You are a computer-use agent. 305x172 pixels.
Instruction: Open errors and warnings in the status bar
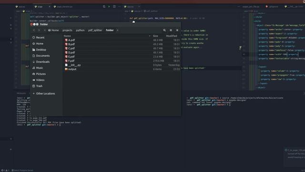point(5,171)
